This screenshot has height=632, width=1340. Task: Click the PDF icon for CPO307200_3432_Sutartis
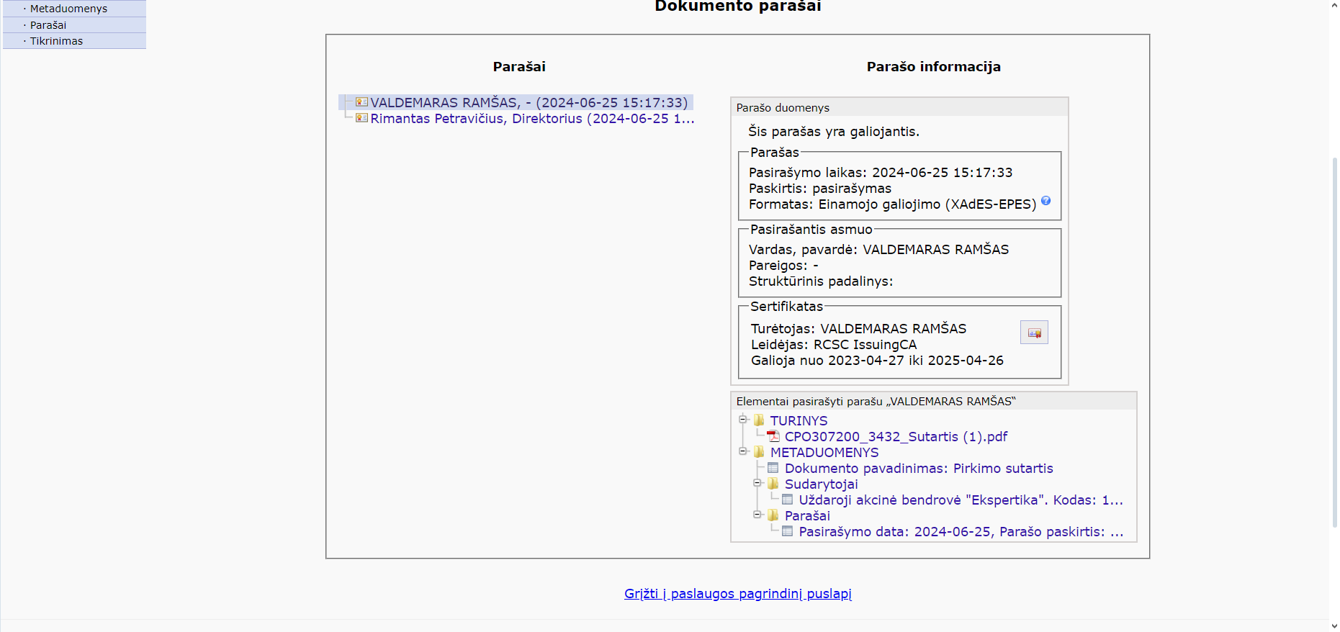click(773, 436)
